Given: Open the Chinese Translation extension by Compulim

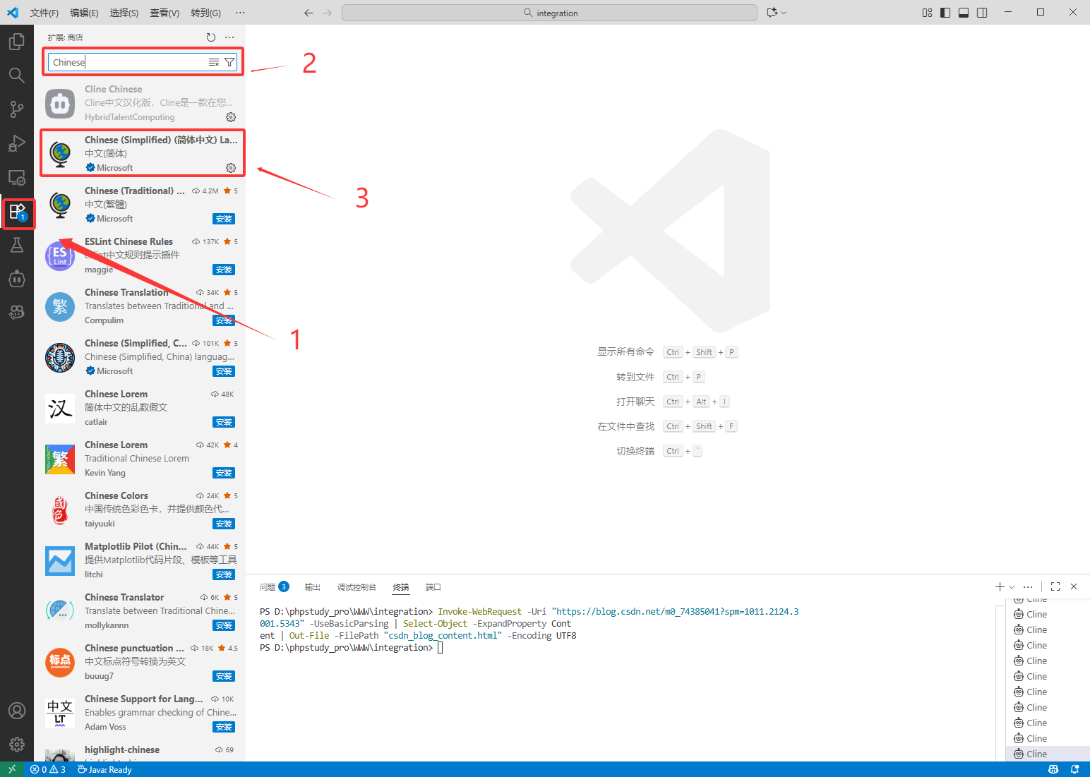Looking at the screenshot, I should [140, 306].
